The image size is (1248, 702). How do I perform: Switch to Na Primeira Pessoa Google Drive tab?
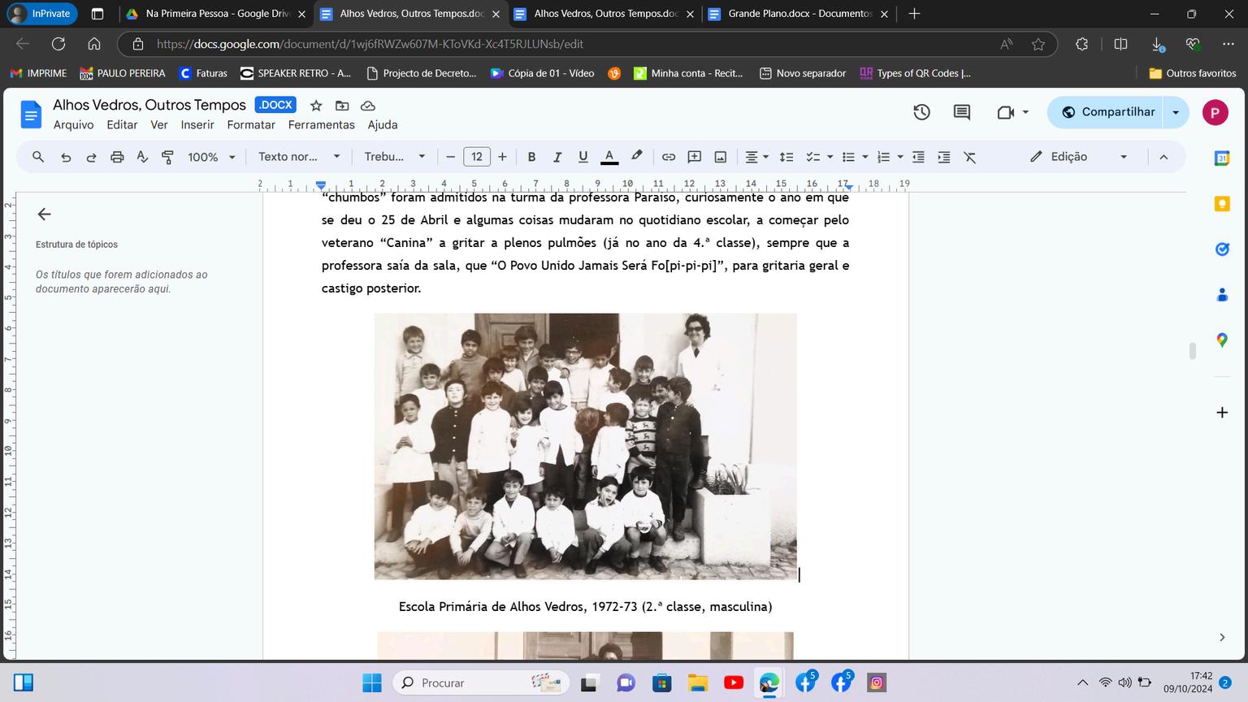pos(215,14)
